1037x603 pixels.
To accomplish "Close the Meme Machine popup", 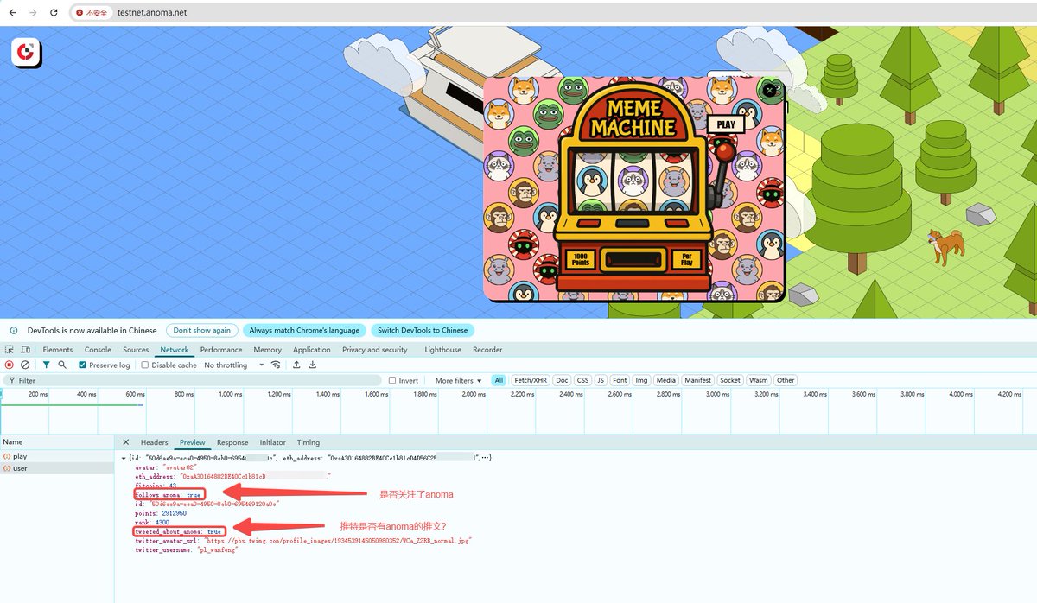I will pos(770,90).
